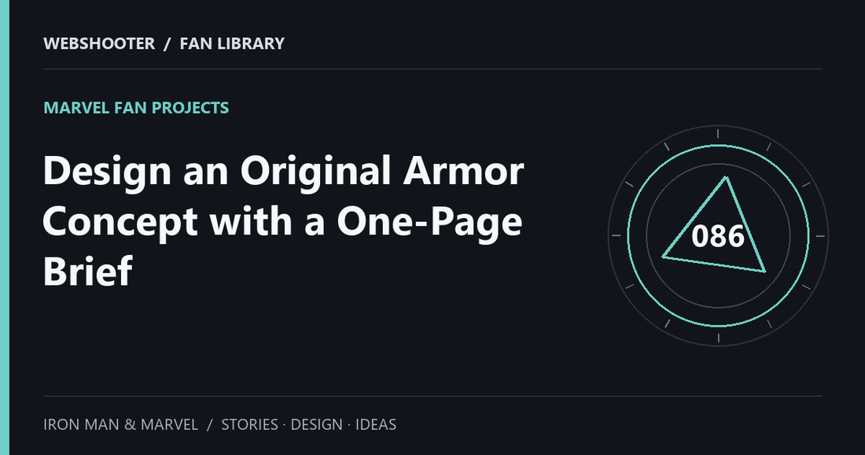This screenshot has height=455, width=865.
Task: Click the WEBSHOOTER breadcrumb text
Action: 99,43
